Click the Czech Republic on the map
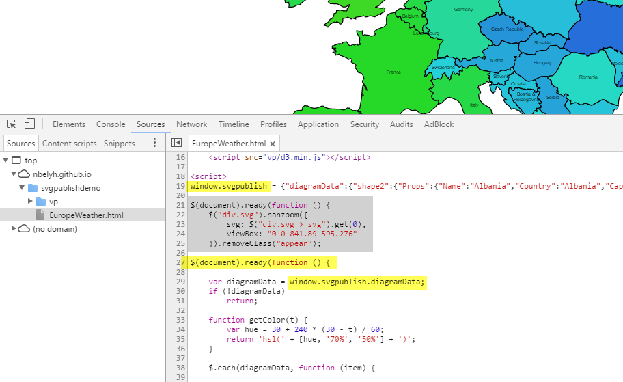Image resolution: width=623 pixels, height=382 pixels. coord(507,29)
